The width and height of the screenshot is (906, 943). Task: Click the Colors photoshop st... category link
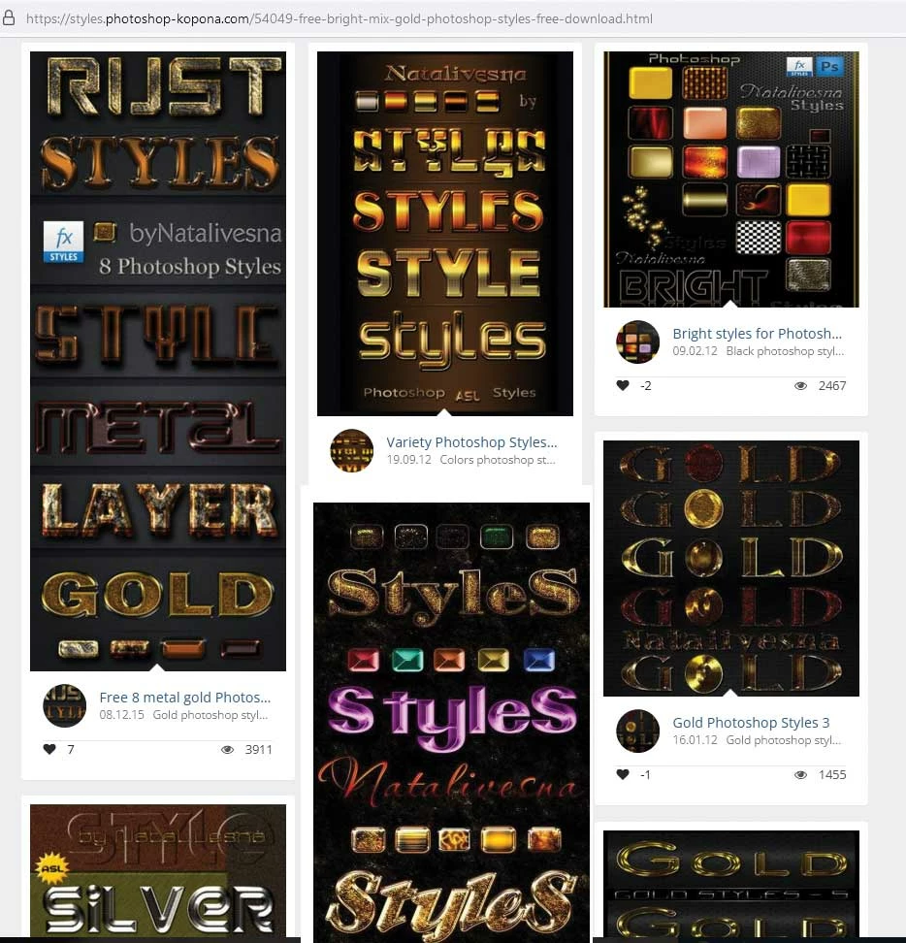pos(498,460)
